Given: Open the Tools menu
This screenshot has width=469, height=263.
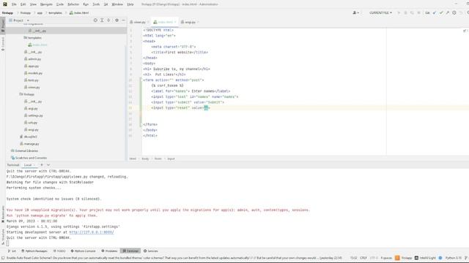Looking at the screenshot, I should point(96,4).
